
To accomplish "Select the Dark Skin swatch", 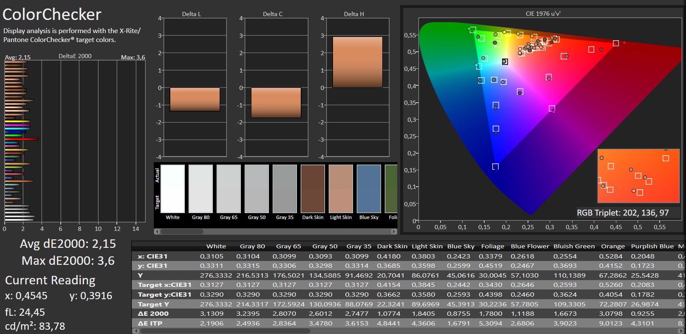I will click(x=313, y=189).
